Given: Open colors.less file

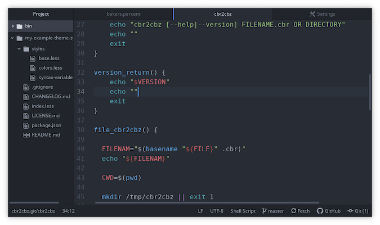Looking at the screenshot, I should [50, 68].
